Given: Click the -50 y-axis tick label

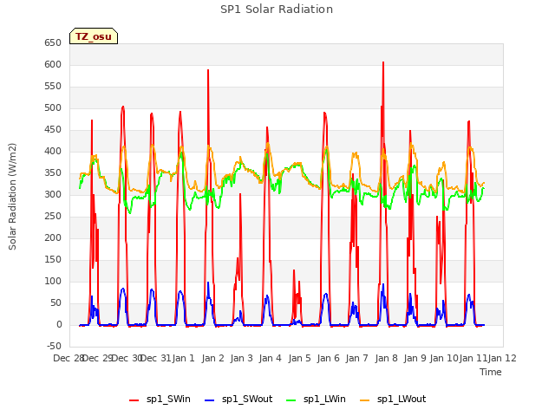Looking at the screenshot, I should [x=54, y=346].
